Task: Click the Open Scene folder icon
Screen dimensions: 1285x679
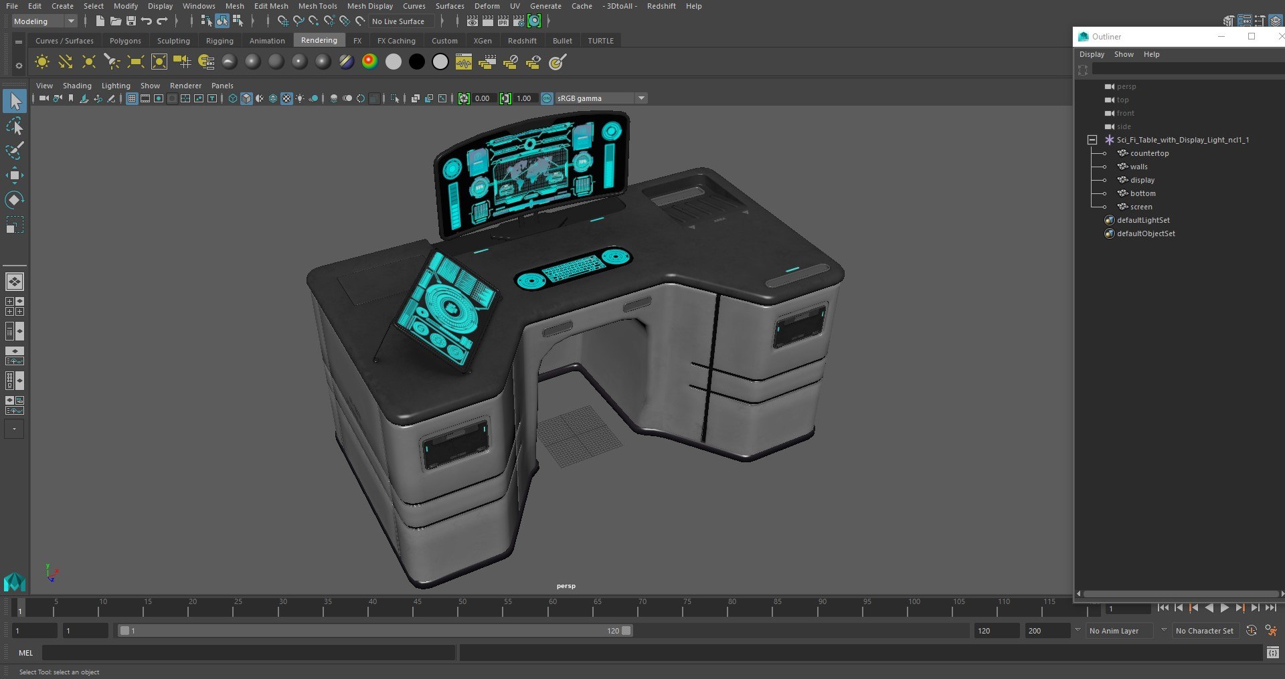Action: click(116, 21)
